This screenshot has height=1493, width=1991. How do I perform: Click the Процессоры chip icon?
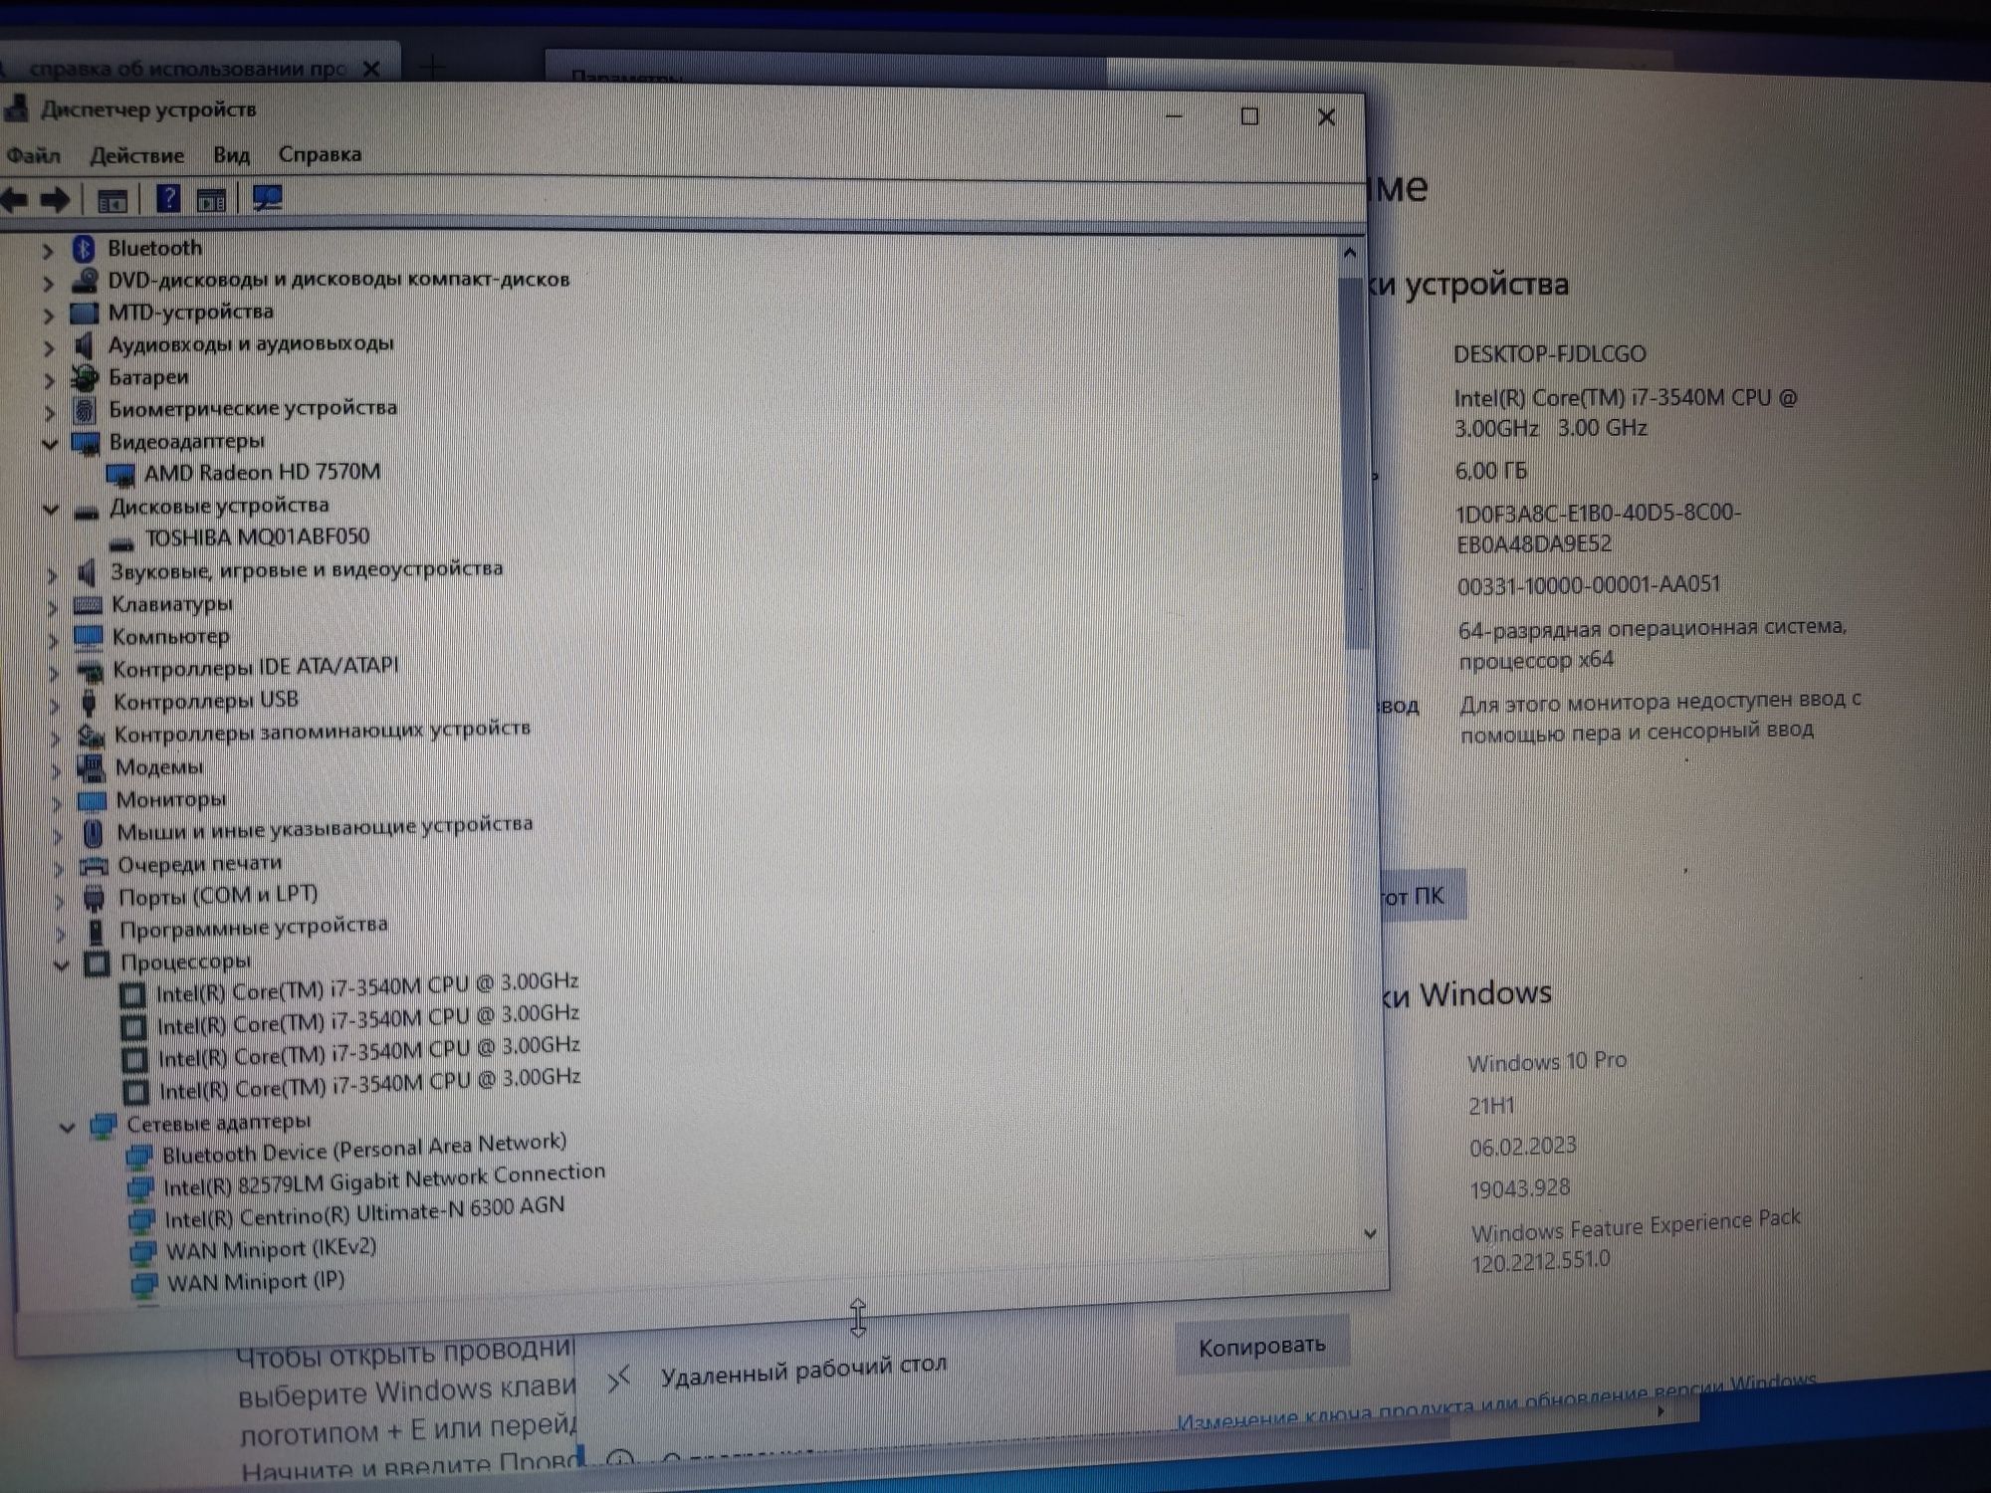(98, 962)
